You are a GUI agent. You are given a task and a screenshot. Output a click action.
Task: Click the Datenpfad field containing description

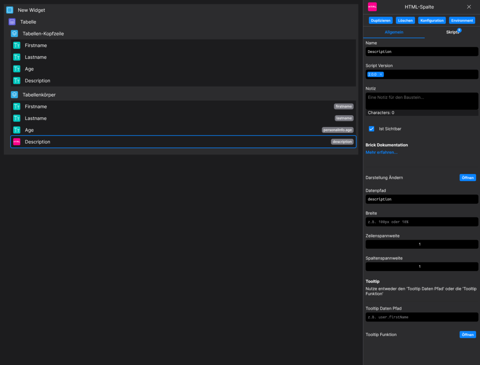pyautogui.click(x=421, y=199)
